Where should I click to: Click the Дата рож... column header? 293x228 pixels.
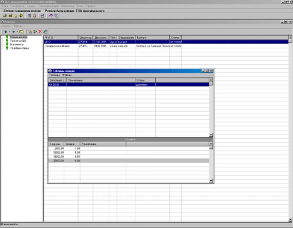point(101,38)
